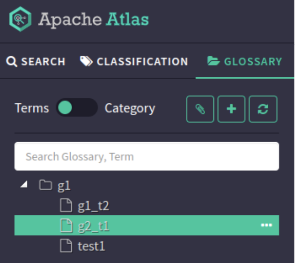Collapse the g1 glossary tree arrow
The height and width of the screenshot is (263, 295).
24,185
